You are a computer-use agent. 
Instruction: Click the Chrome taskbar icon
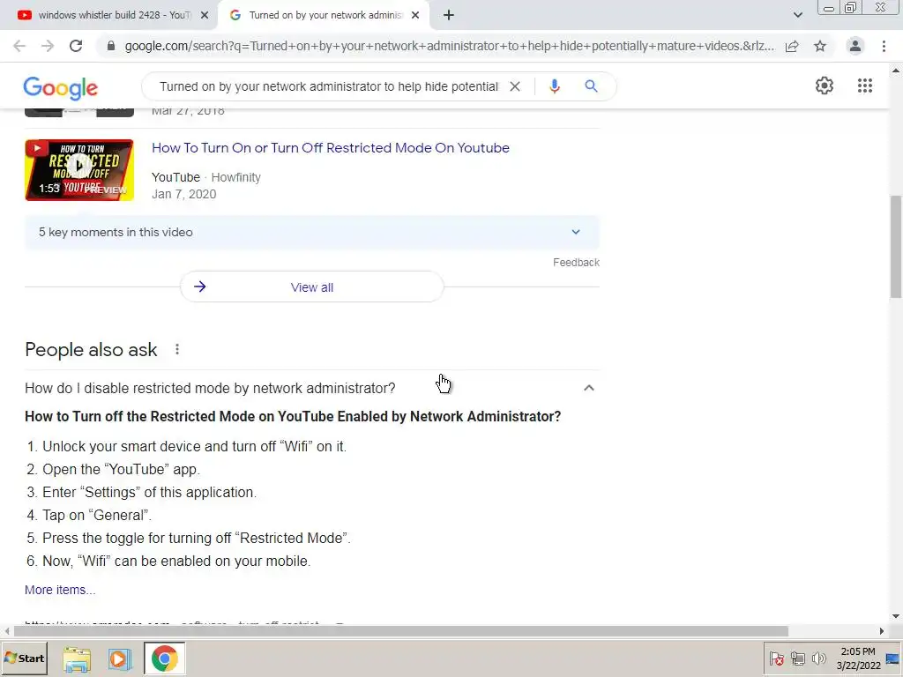pos(165,658)
